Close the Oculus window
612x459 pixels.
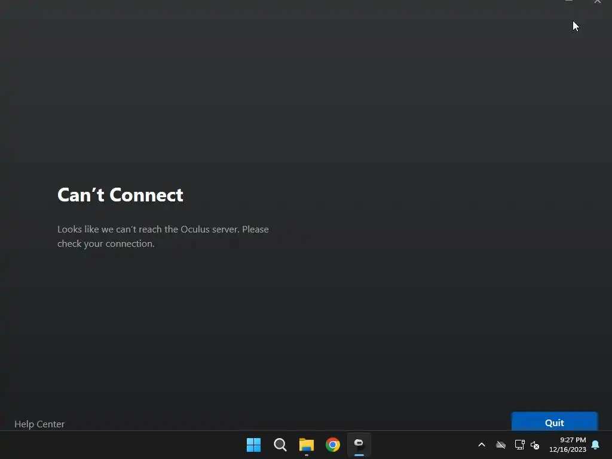point(598,2)
